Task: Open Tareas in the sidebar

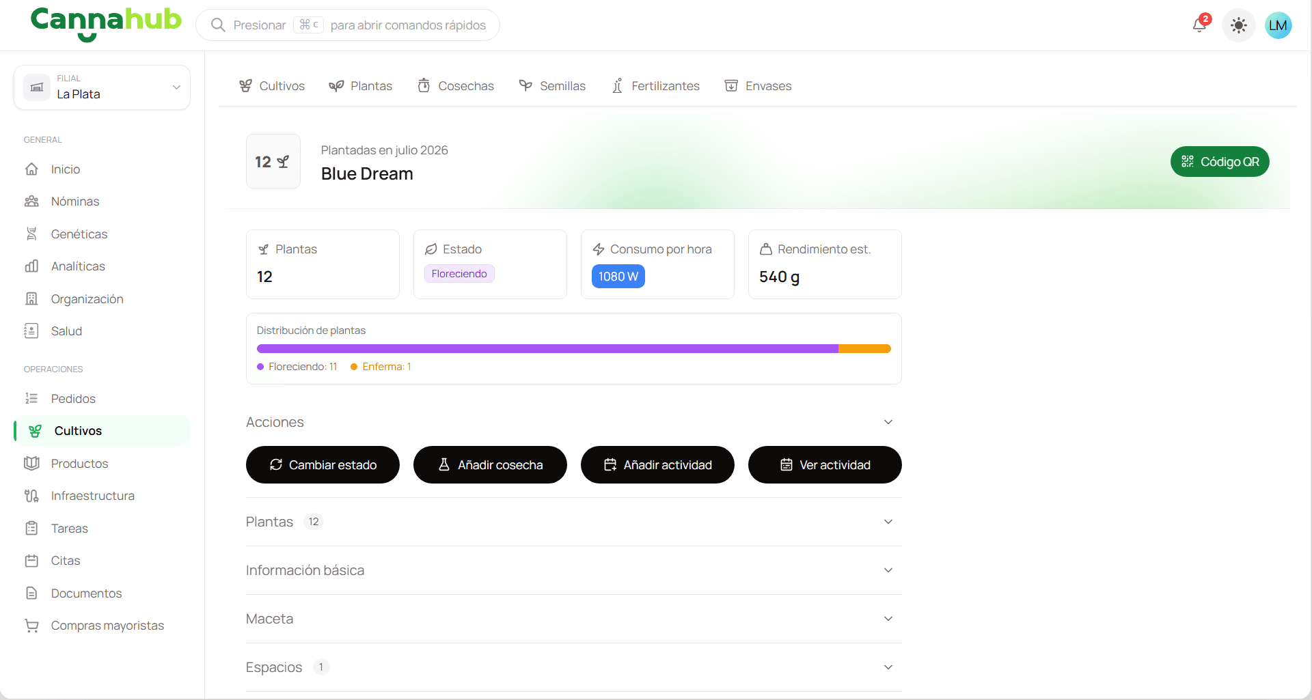Action: tap(102, 529)
